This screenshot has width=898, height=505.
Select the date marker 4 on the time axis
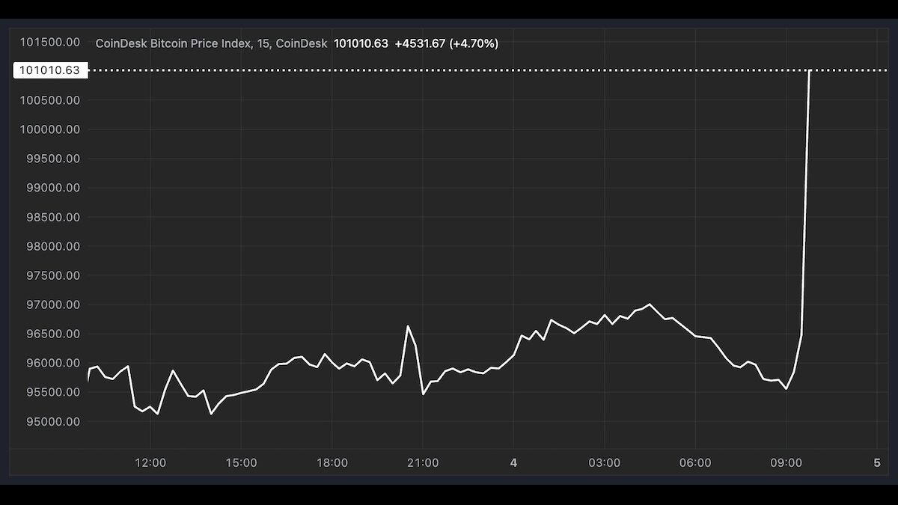tap(513, 463)
